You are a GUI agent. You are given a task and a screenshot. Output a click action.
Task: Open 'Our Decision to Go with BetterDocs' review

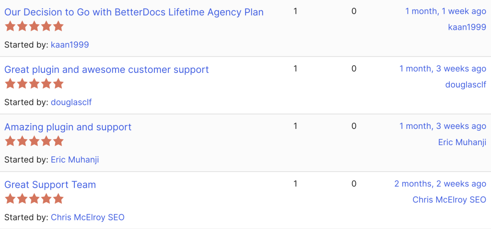coord(134,12)
